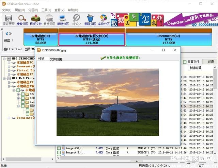The image size is (218, 168).
Task: Click the file list vertical scrollbar
Action: [215, 102]
